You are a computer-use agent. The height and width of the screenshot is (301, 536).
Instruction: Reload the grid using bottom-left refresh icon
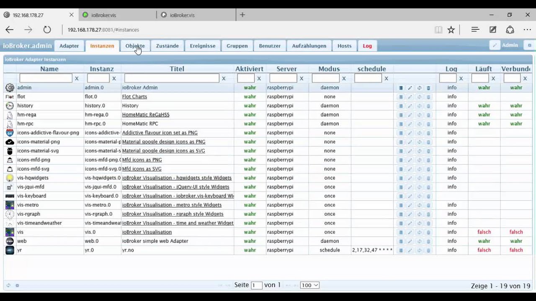tap(8, 286)
